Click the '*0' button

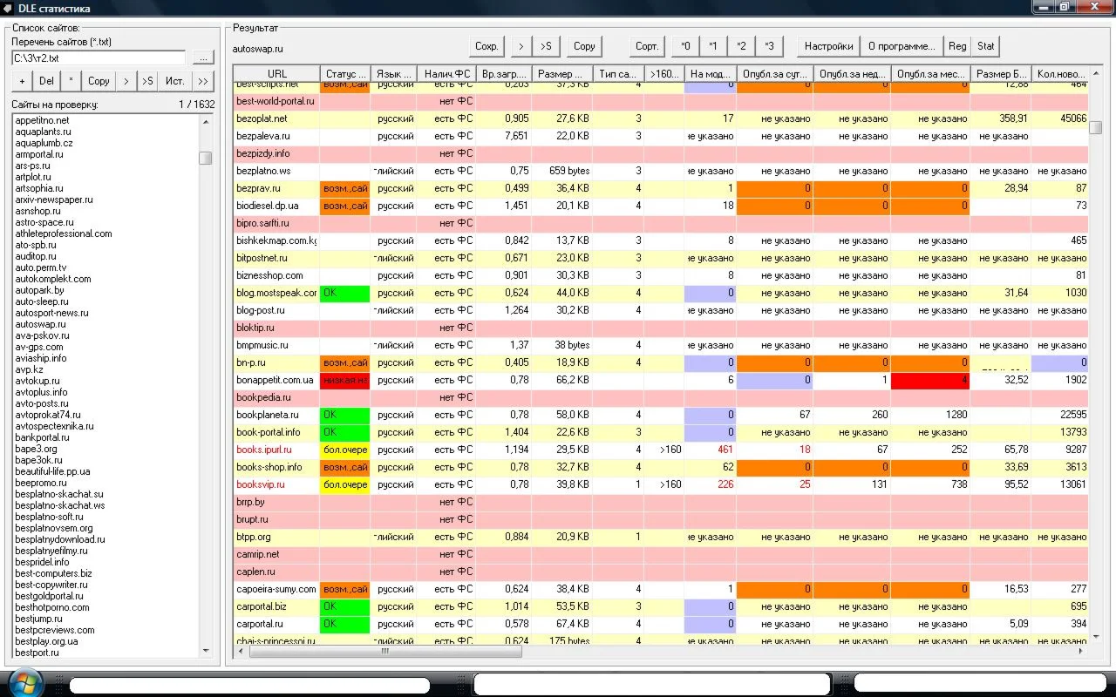click(685, 46)
